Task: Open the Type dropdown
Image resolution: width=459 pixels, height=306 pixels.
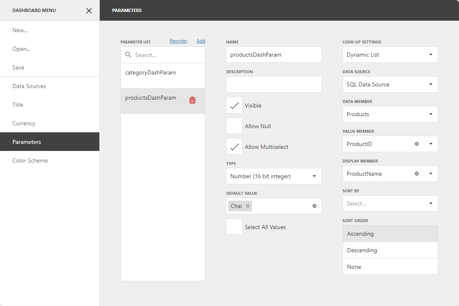Action: click(x=274, y=176)
